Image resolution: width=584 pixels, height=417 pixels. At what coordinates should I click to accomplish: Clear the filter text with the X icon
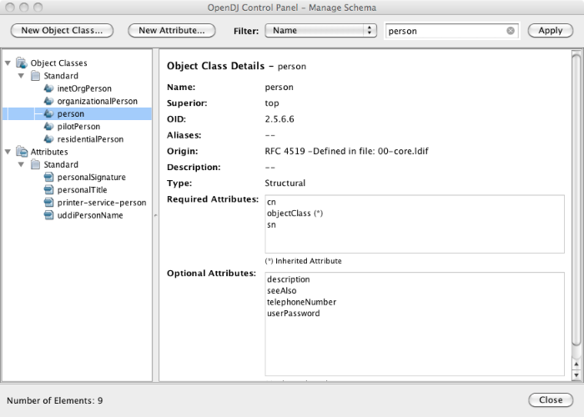click(x=511, y=31)
